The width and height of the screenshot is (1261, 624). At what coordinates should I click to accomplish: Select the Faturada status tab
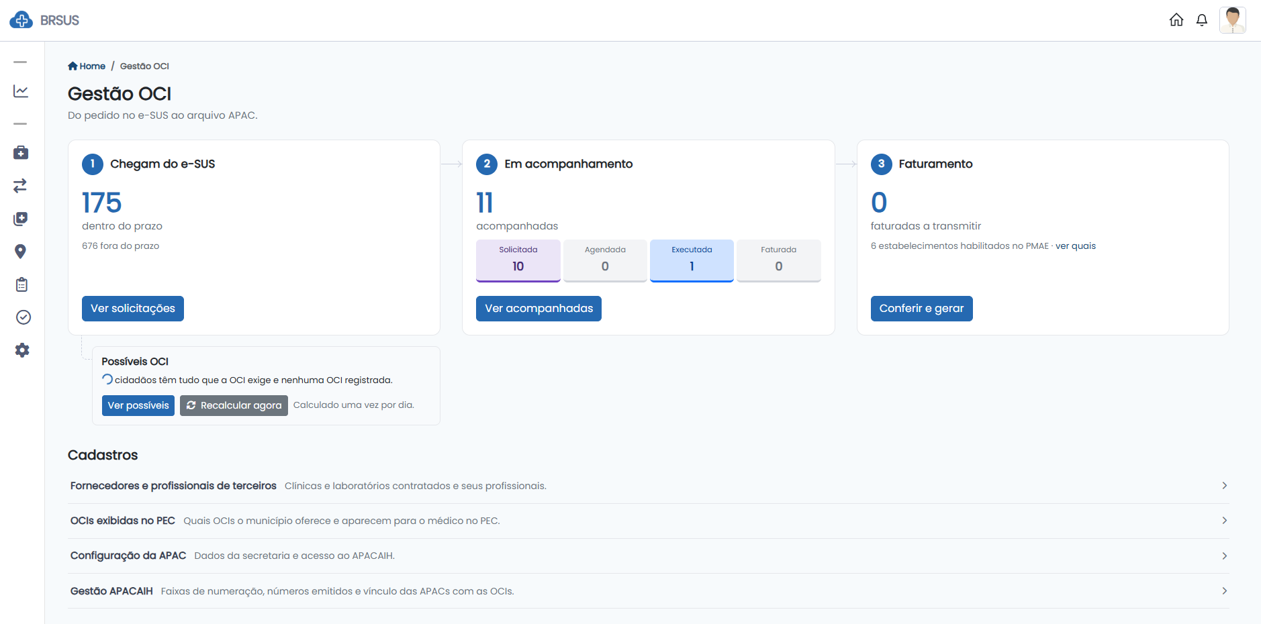click(779, 260)
